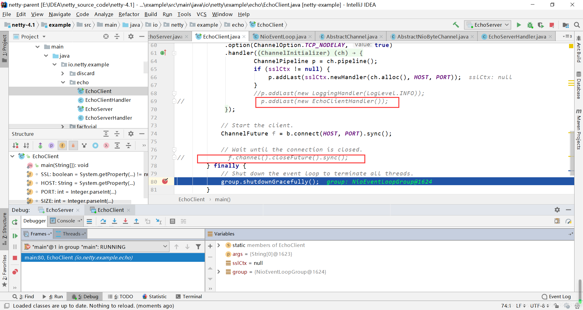Click Show Execution Point icon
Image resolution: width=583 pixels, height=310 pixels.
pyautogui.click(x=89, y=221)
